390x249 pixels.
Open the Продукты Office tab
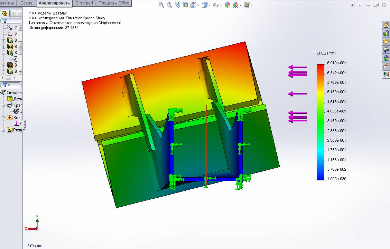(114, 3)
